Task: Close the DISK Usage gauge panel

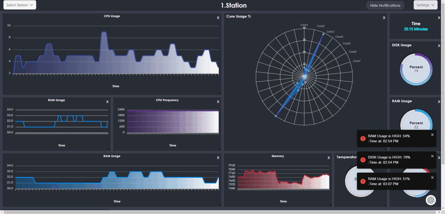Action: tap(439, 46)
